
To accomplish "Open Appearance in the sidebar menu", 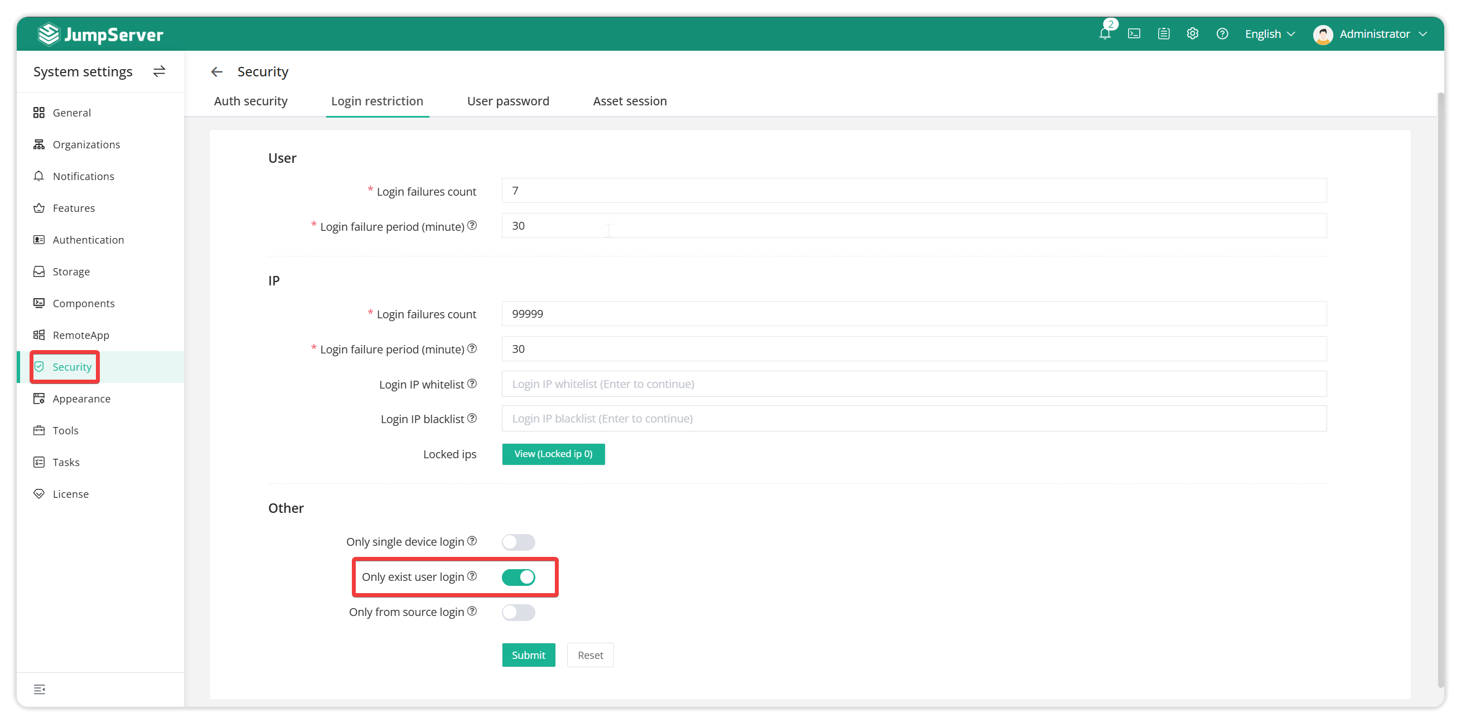I will tap(100, 398).
